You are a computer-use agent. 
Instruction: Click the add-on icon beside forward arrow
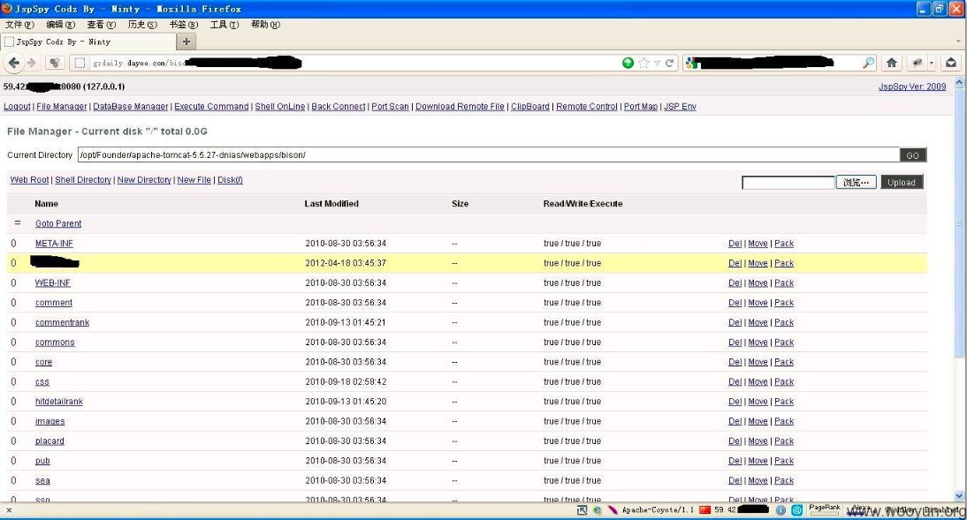coord(54,63)
